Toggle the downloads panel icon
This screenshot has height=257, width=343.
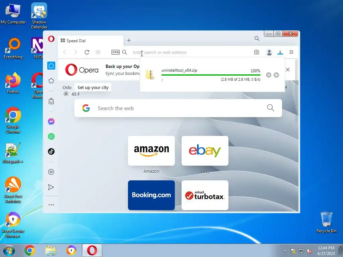(280, 52)
